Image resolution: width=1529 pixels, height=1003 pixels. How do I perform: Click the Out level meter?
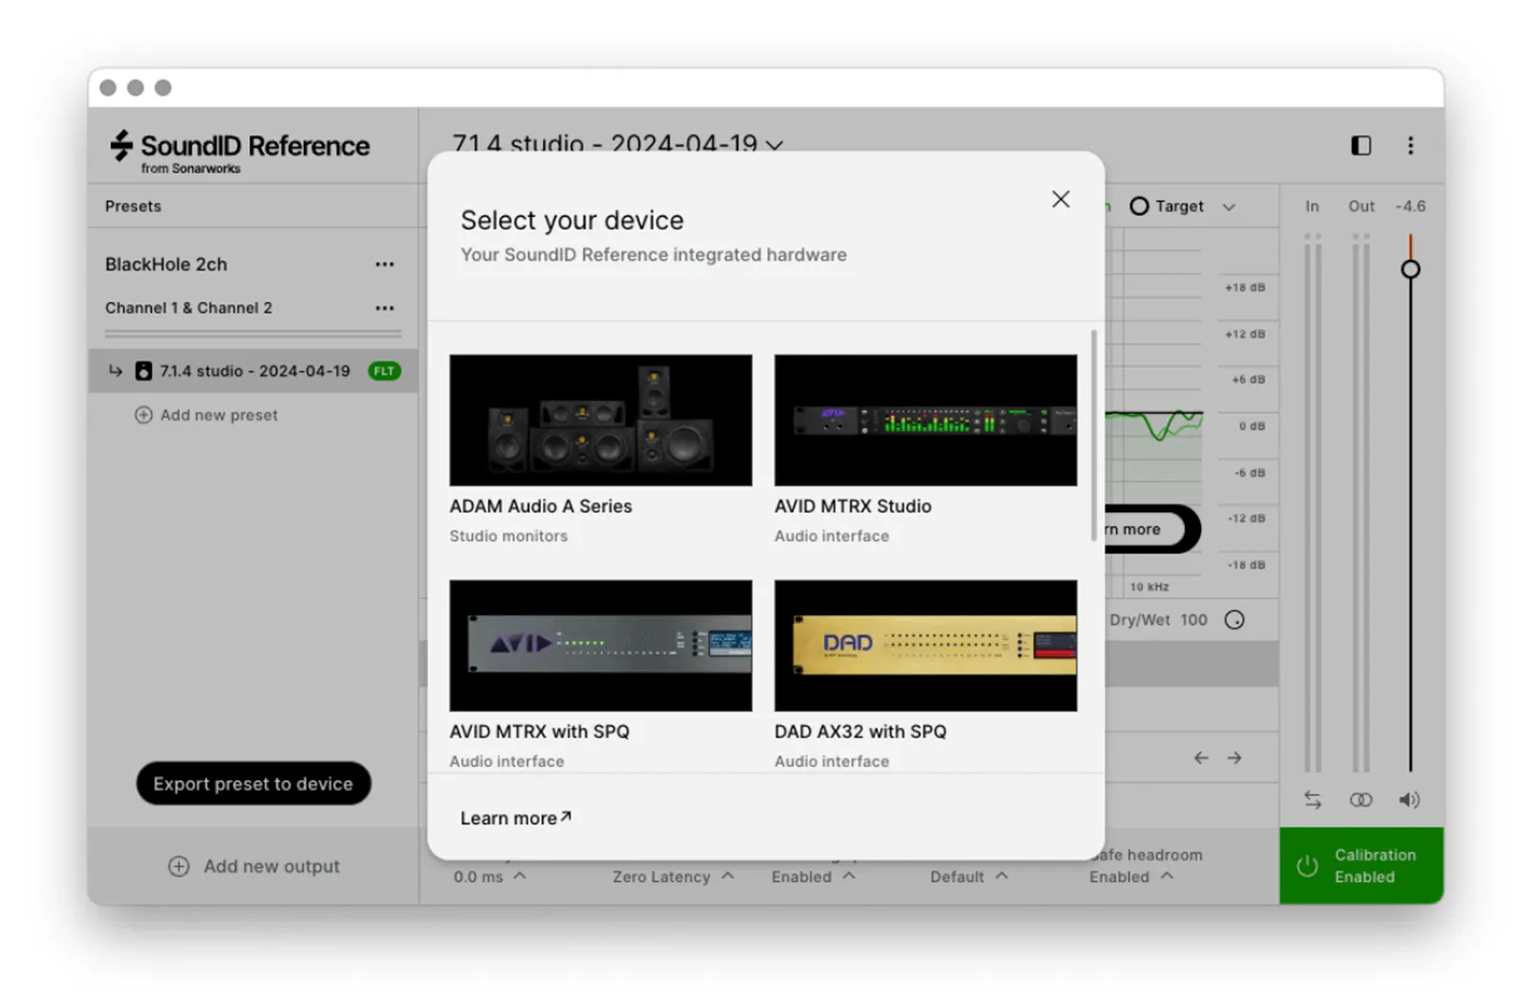(1361, 501)
